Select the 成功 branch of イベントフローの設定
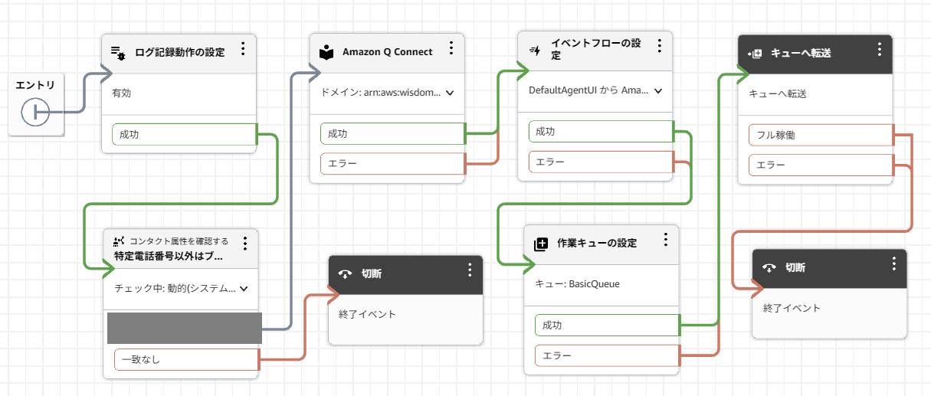The image size is (931, 396). tap(601, 132)
